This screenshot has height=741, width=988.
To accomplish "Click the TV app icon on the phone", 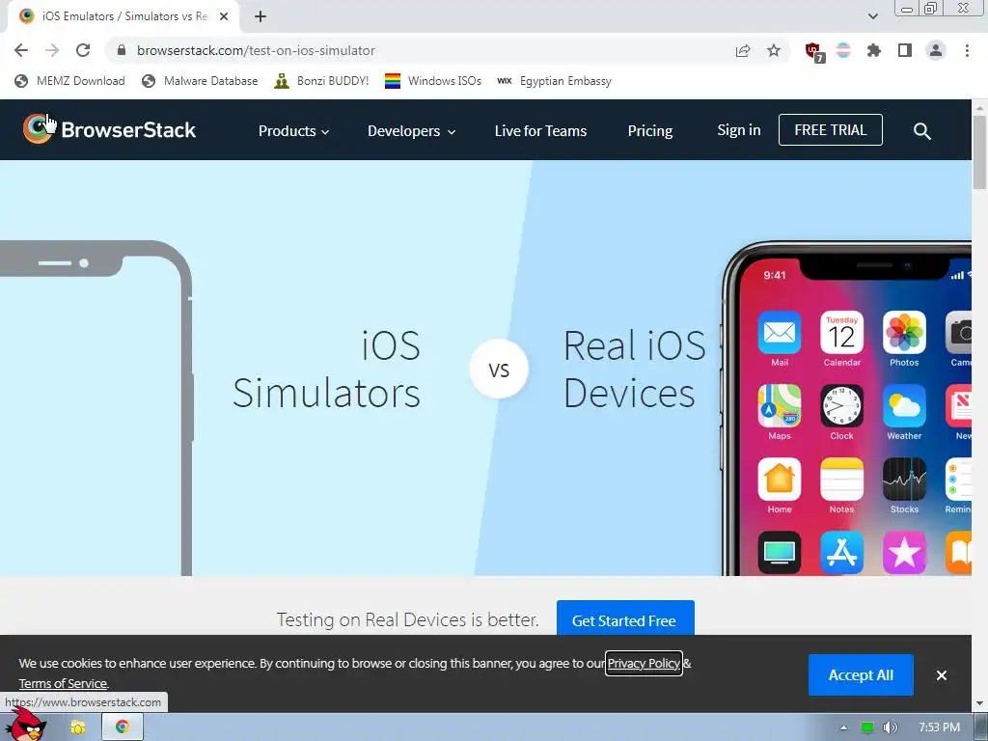I will coord(780,553).
